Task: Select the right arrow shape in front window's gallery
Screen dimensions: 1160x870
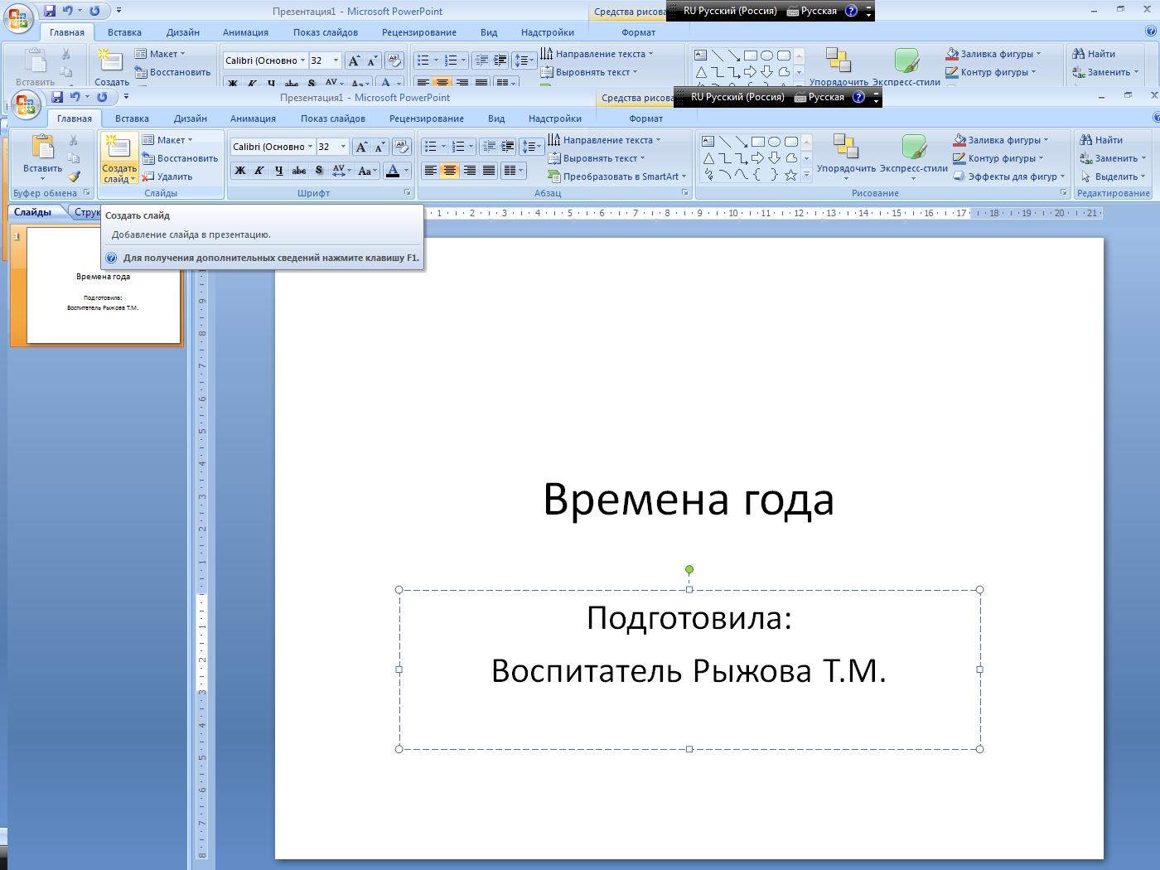Action: (757, 158)
